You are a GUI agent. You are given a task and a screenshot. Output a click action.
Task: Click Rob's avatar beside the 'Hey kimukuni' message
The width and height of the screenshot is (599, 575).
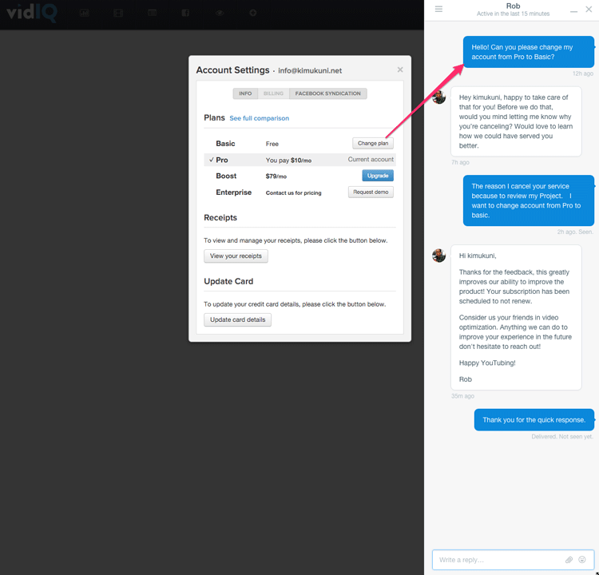439,97
